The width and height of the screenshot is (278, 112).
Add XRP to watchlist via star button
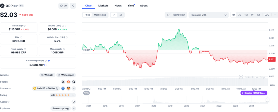(x=63, y=6)
